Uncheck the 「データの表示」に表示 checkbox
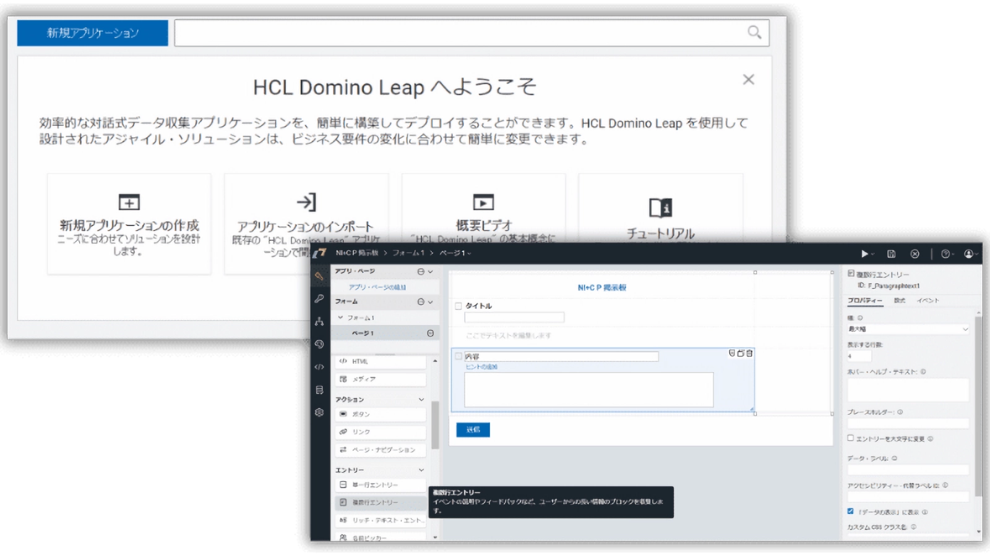The height and width of the screenshot is (556, 990). pyautogui.click(x=850, y=512)
